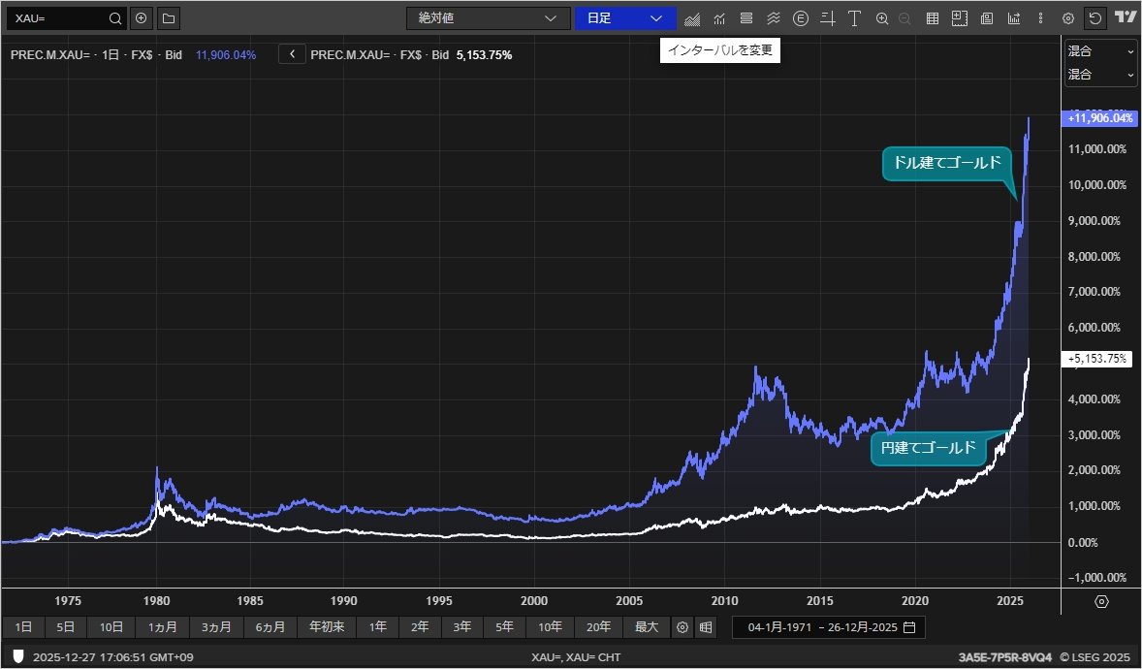The image size is (1142, 669).
Task: Select the area chart type icon
Action: coord(692,17)
